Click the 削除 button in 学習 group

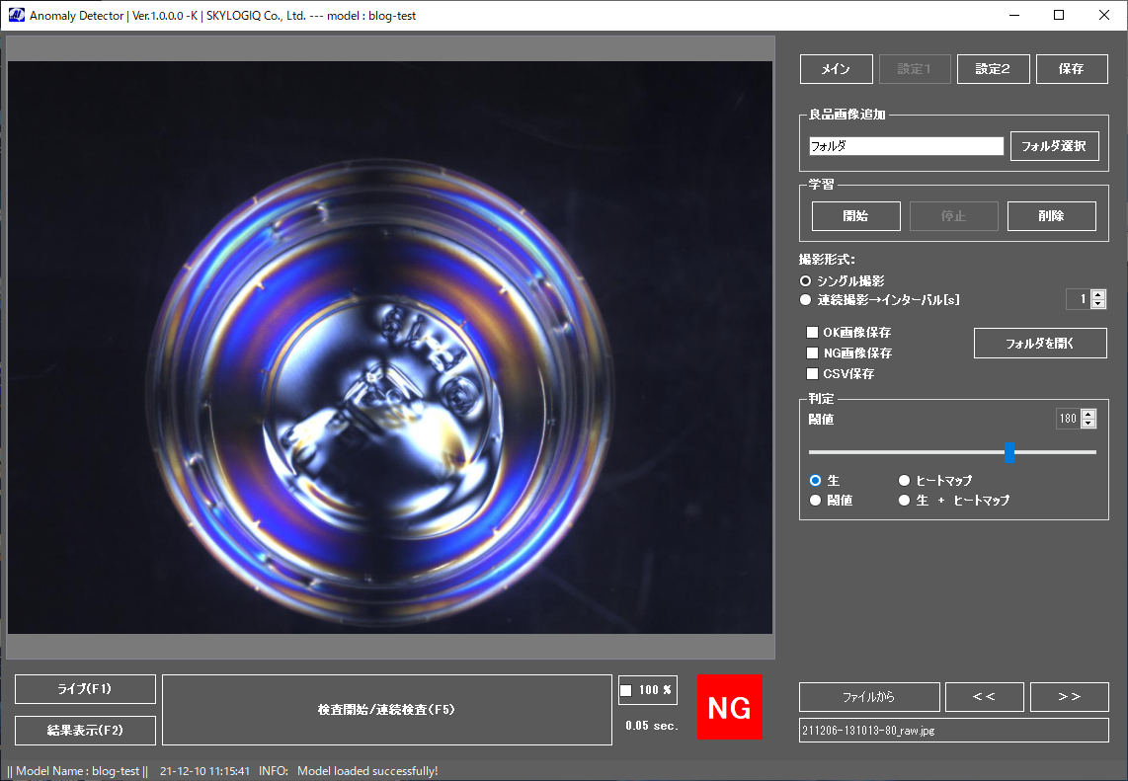[x=1052, y=216]
